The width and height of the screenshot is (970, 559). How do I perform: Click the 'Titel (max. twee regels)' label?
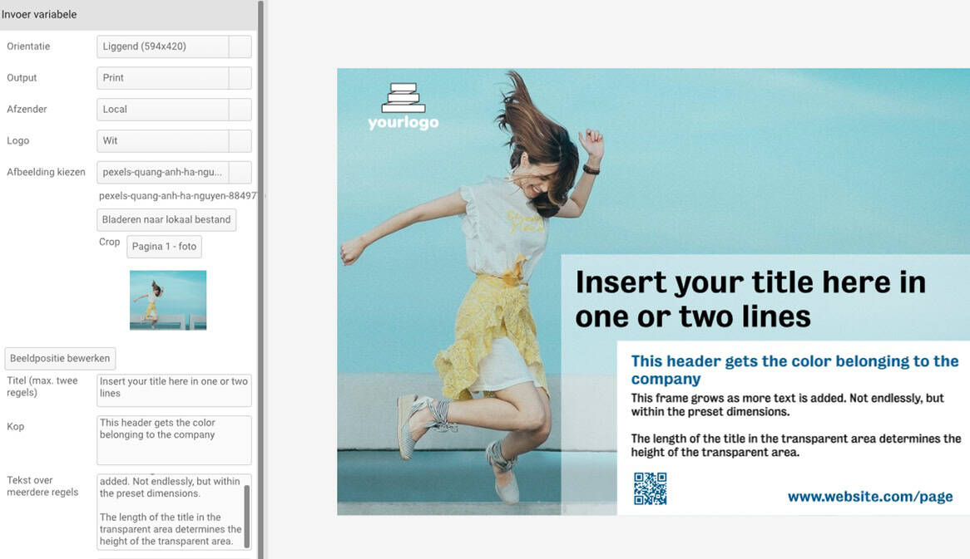(x=42, y=386)
